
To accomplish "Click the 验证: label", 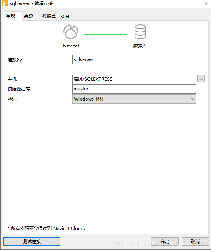I will click(12, 99).
